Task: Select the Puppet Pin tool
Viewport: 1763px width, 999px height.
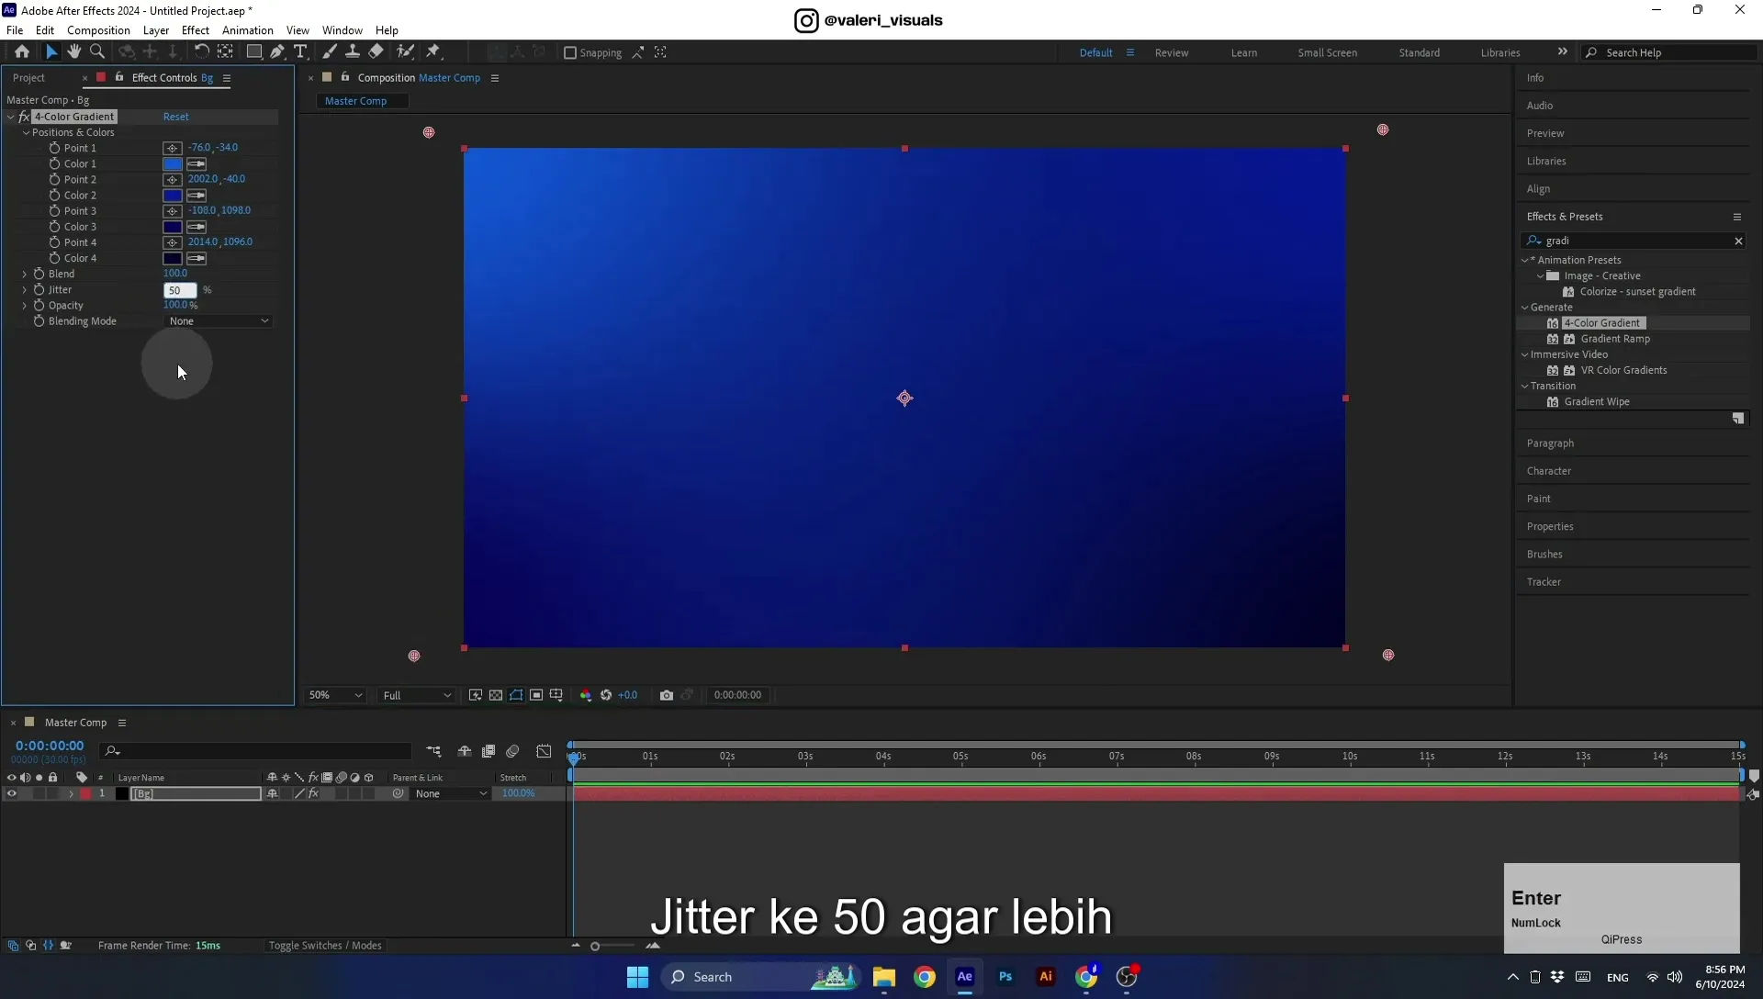Action: [x=433, y=52]
